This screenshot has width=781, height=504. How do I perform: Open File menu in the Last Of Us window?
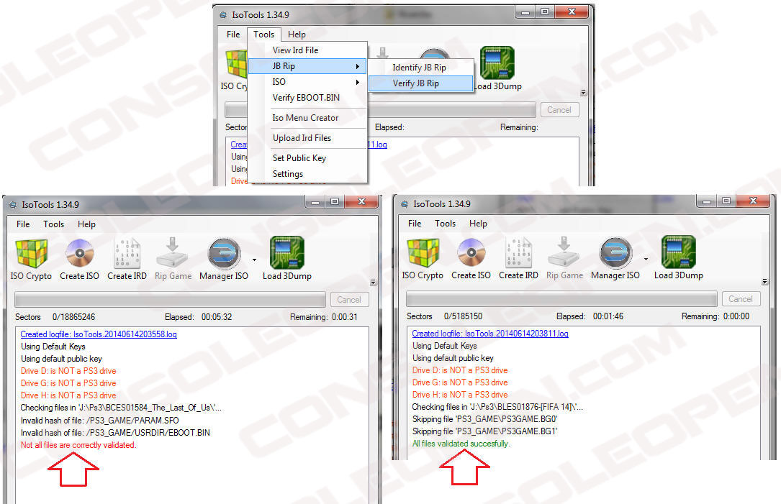[x=23, y=224]
